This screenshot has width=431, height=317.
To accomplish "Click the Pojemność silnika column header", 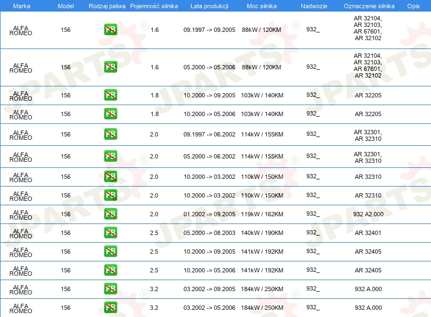I will pos(154,6).
